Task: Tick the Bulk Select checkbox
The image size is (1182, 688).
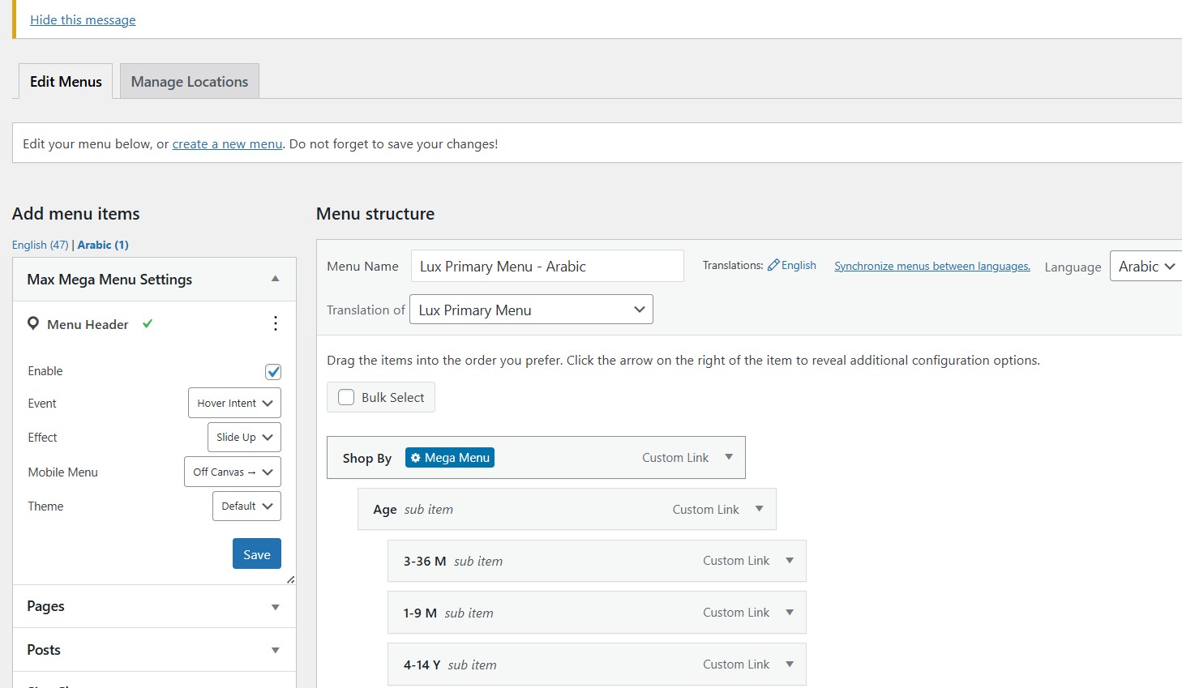Action: click(346, 397)
